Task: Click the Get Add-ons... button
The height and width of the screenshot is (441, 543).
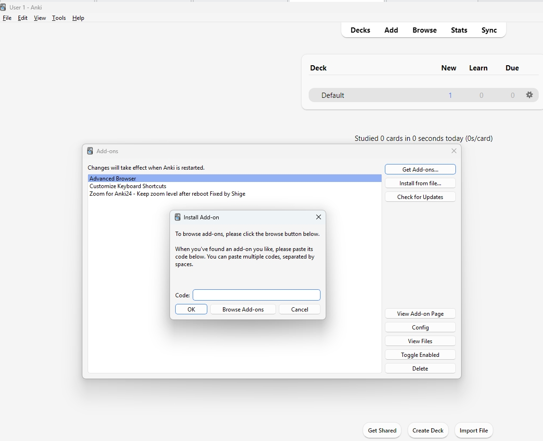Action: [420, 170]
